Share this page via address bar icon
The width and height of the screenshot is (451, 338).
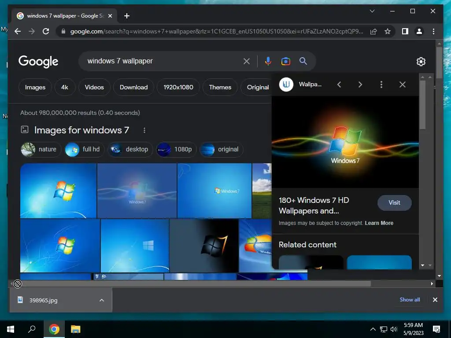373,31
